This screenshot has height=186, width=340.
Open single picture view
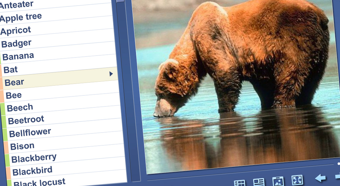(x=278, y=181)
